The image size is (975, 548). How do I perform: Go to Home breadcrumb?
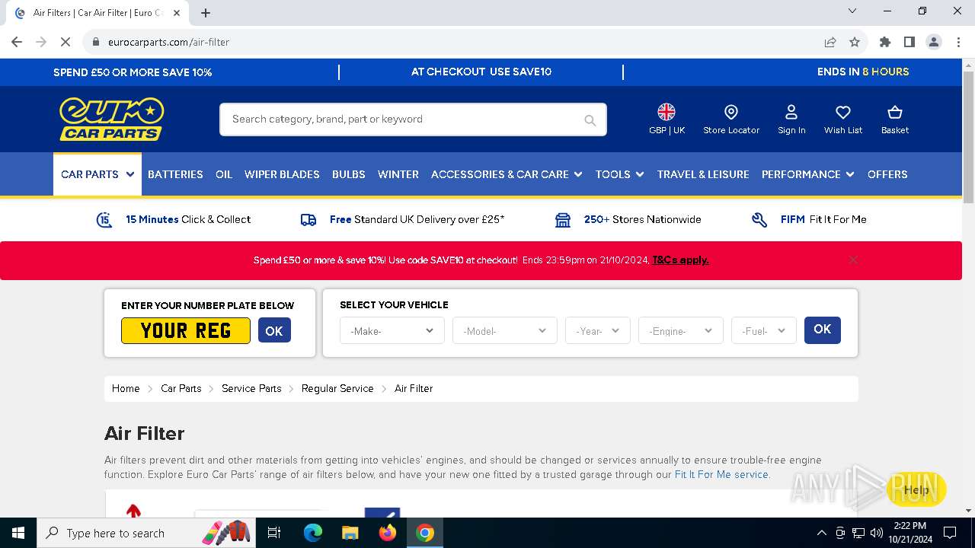pyautogui.click(x=126, y=388)
